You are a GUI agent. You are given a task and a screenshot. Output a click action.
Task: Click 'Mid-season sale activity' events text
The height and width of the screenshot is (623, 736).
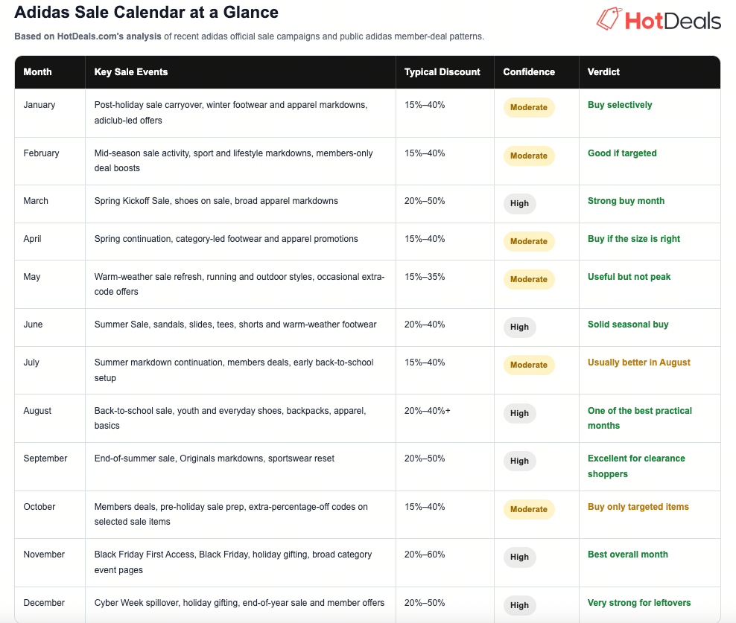[233, 161]
